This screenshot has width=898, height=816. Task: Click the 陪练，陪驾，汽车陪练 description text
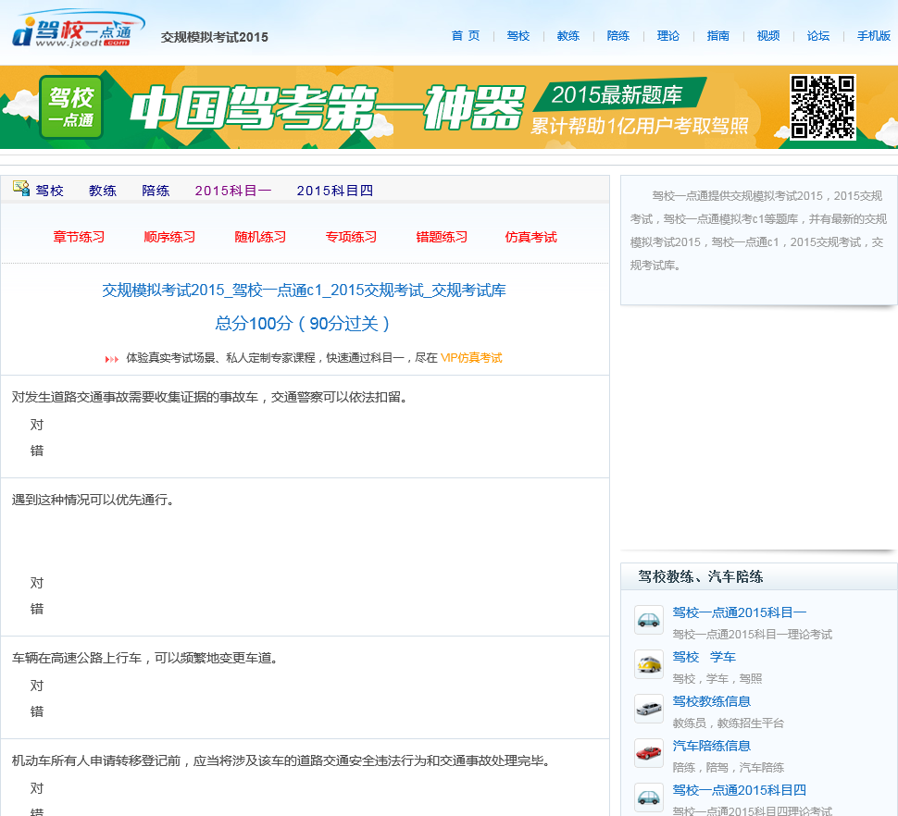(728, 767)
